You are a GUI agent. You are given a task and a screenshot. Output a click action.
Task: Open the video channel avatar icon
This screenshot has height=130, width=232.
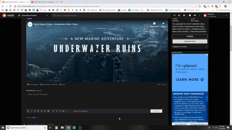coord(30,24)
